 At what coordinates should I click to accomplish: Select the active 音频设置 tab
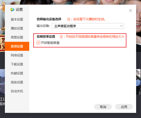coord(17,46)
